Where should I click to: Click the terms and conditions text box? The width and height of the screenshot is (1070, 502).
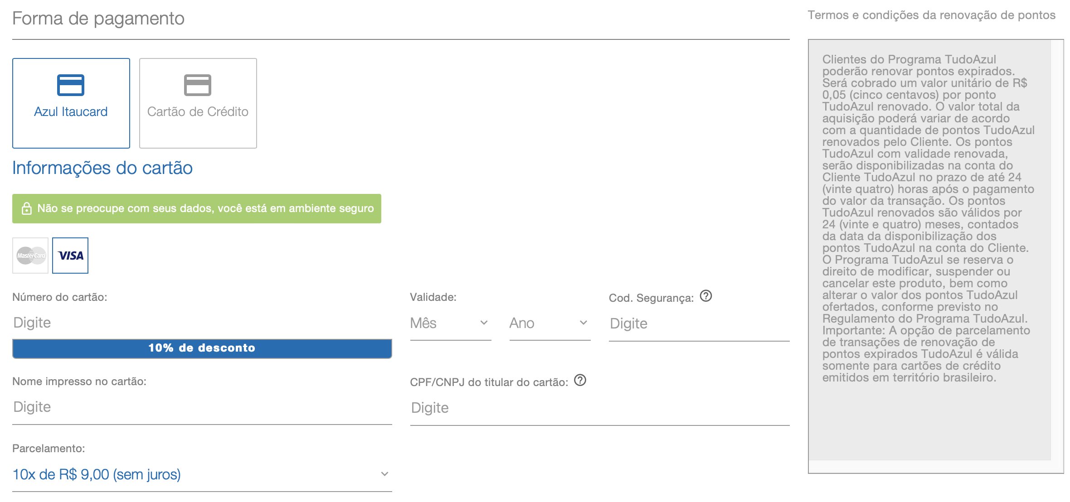pyautogui.click(x=936, y=256)
